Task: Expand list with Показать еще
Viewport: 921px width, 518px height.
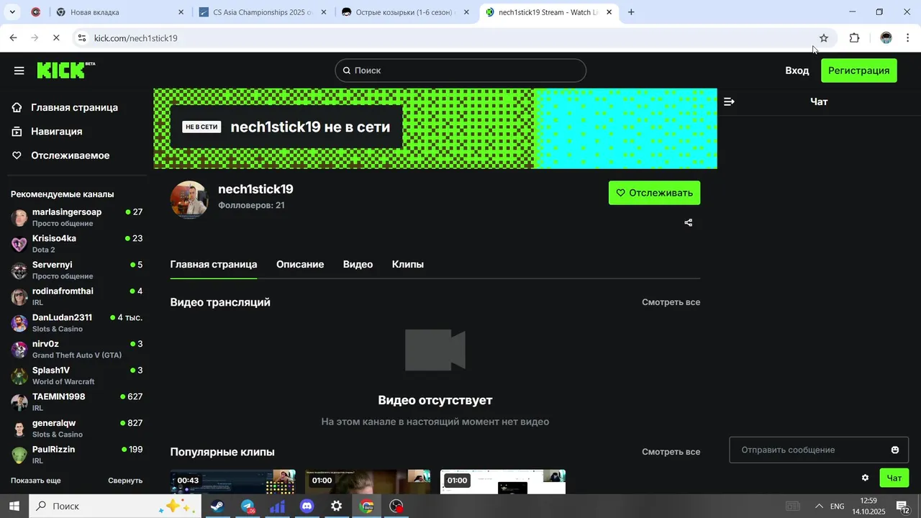Action: [x=36, y=481]
